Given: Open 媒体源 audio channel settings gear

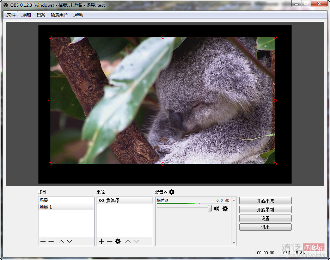Looking at the screenshot, I should (225, 209).
